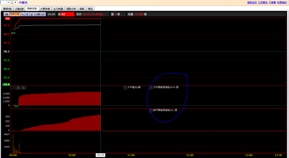289x158 pixels.
Task: Click the help icon beside 散戶累積買賣超
Action: 151,110
